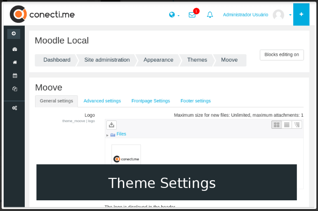Switch file view to icons grid
Screen dimensions: 318x211
point(277,125)
